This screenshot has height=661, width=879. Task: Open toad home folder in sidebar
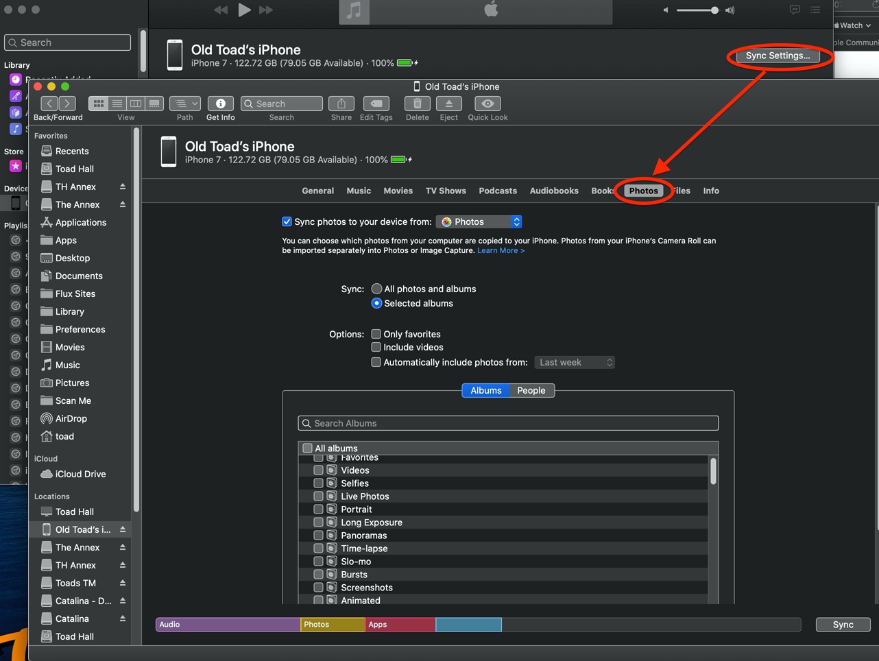pos(64,436)
